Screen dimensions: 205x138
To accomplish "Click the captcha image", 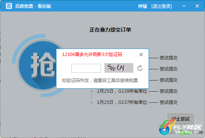I will [119, 68].
